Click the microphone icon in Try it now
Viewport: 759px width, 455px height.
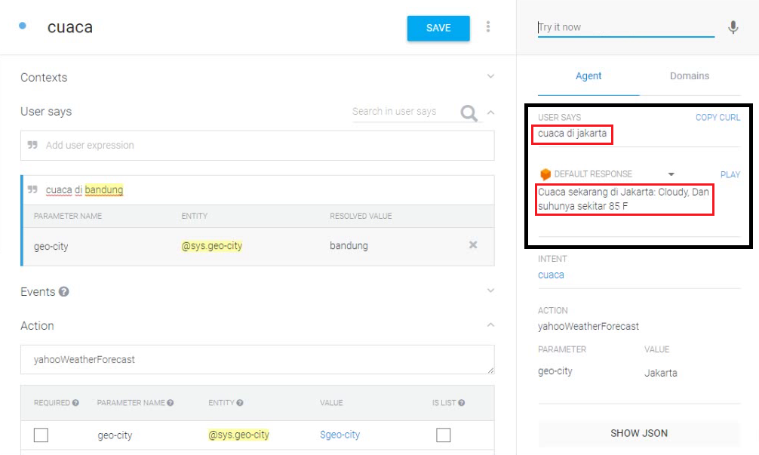click(x=733, y=28)
